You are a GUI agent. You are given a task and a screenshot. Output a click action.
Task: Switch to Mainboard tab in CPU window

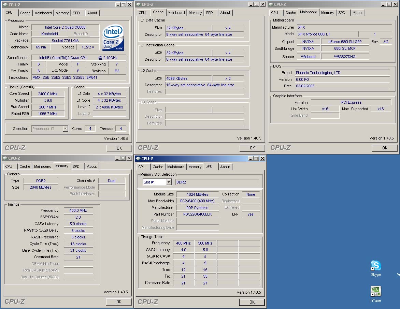tap(43, 13)
